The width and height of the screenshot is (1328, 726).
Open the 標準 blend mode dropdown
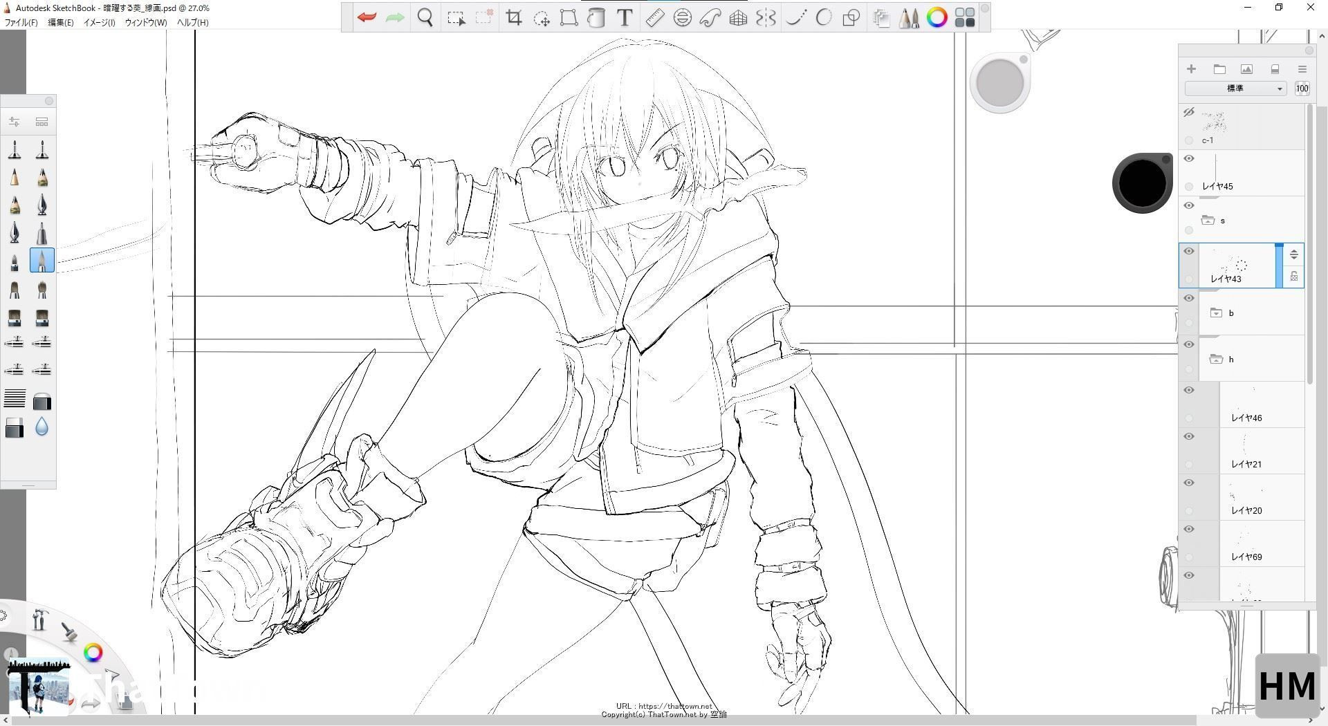coord(1235,89)
